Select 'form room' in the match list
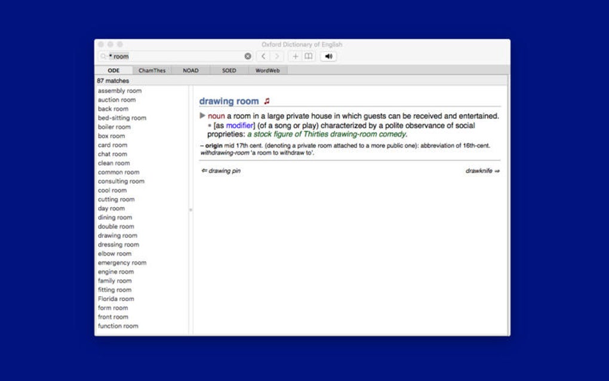Image resolution: width=609 pixels, height=381 pixels. 113,308
